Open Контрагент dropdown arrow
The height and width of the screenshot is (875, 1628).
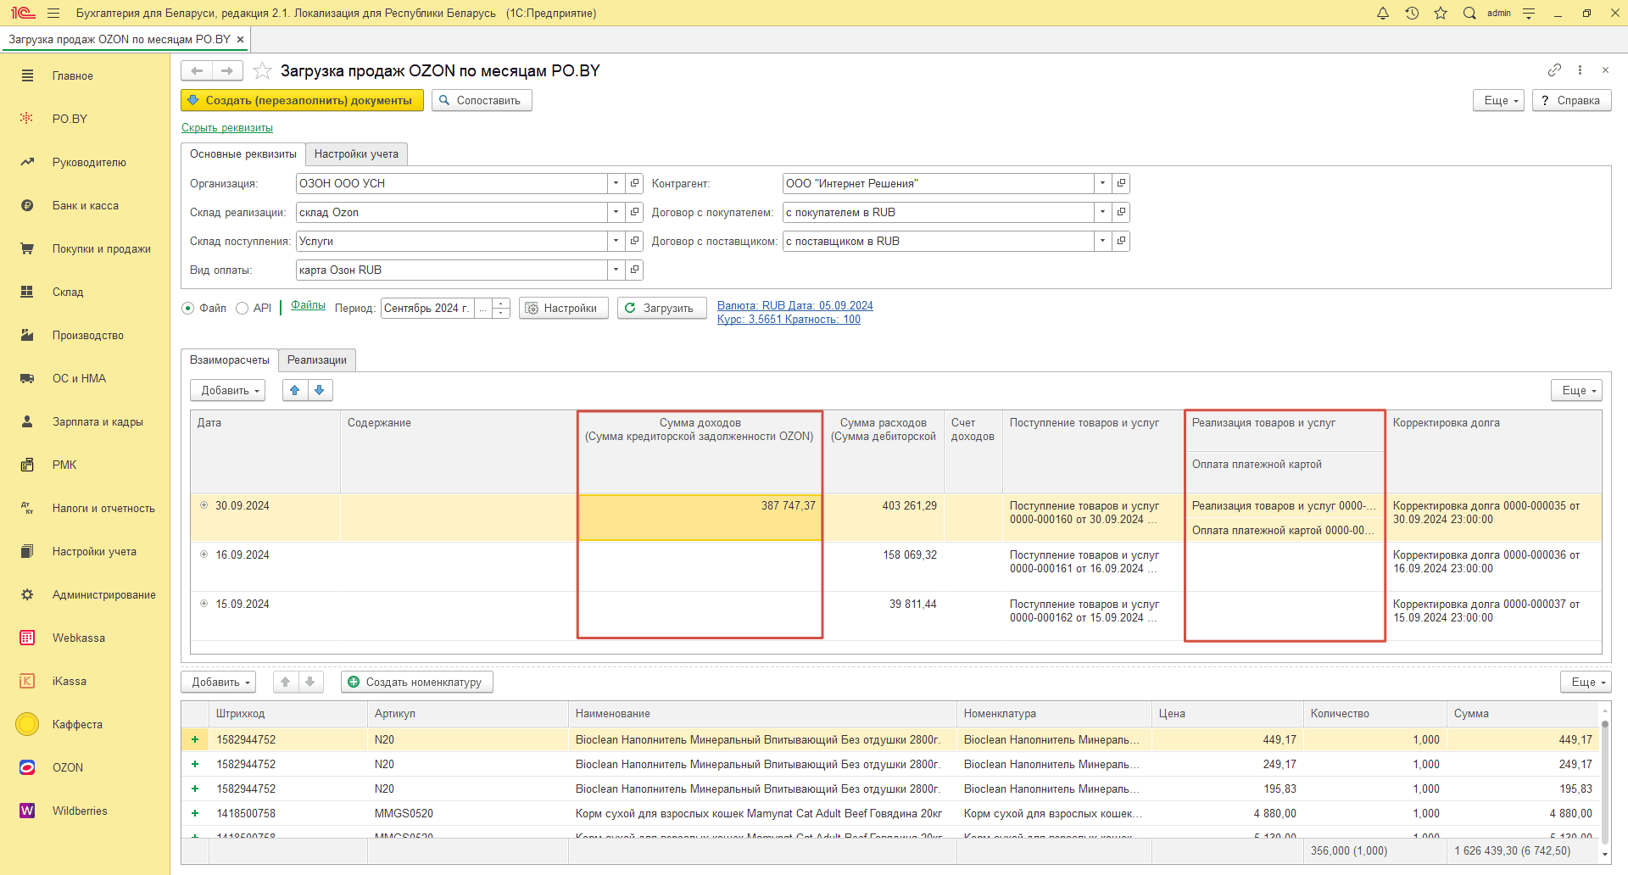(x=1102, y=183)
